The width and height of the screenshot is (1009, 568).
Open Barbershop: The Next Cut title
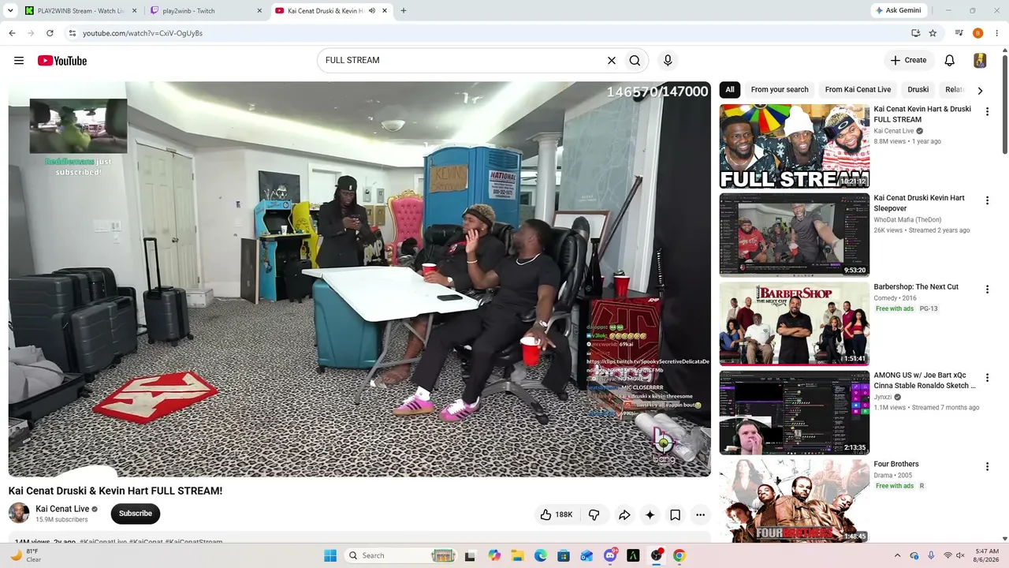(x=916, y=287)
